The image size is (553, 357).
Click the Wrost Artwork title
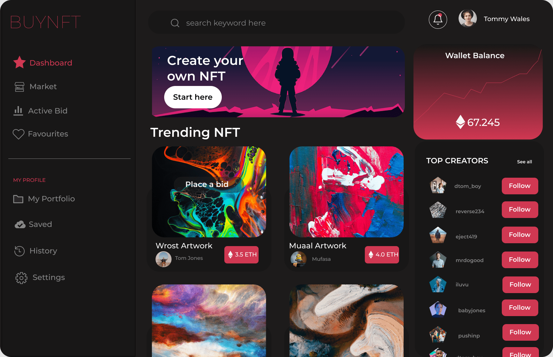pyautogui.click(x=184, y=246)
